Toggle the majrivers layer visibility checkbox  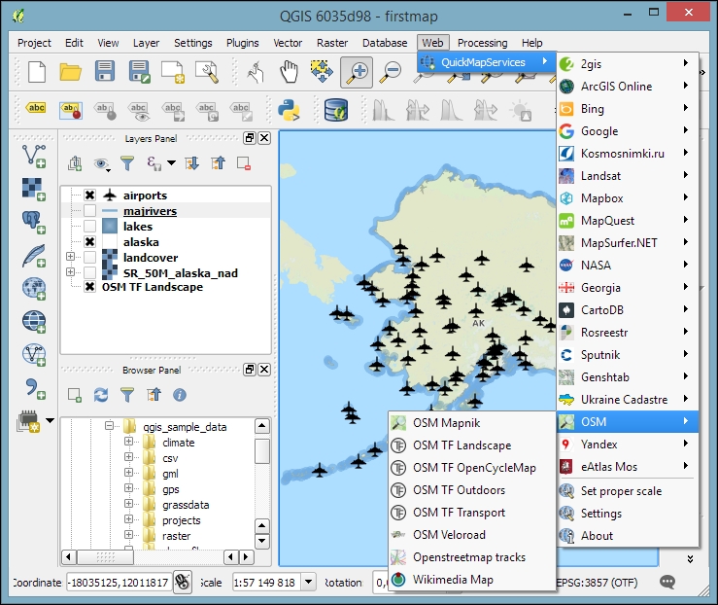click(89, 211)
